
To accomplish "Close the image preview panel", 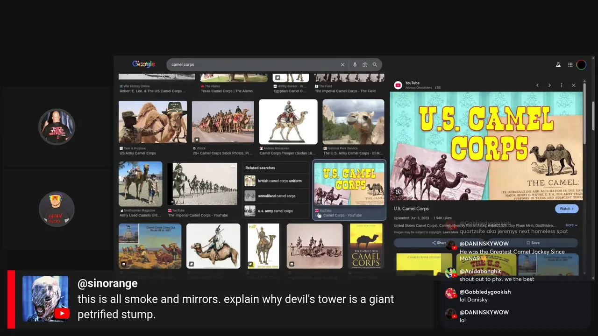I will 574,85.
